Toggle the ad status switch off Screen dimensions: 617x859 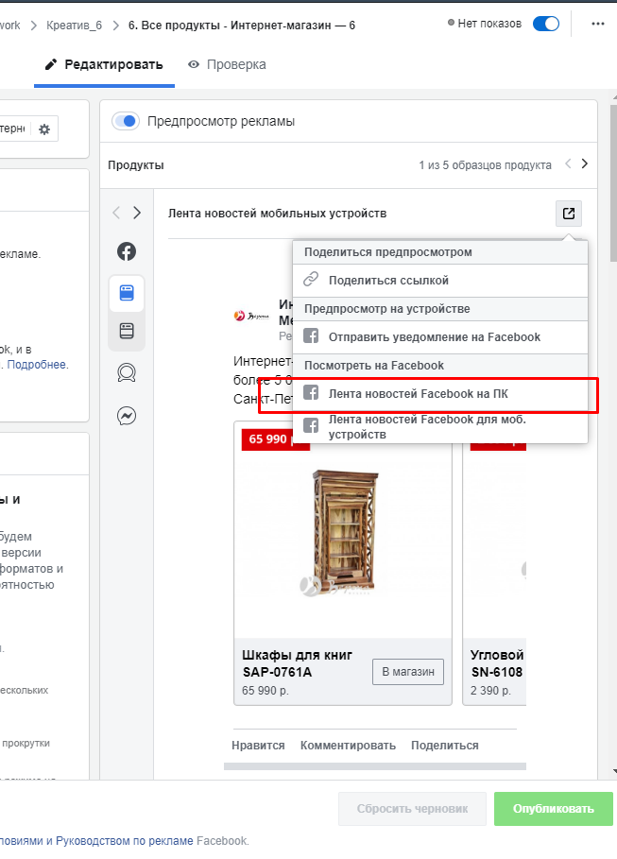tap(546, 25)
